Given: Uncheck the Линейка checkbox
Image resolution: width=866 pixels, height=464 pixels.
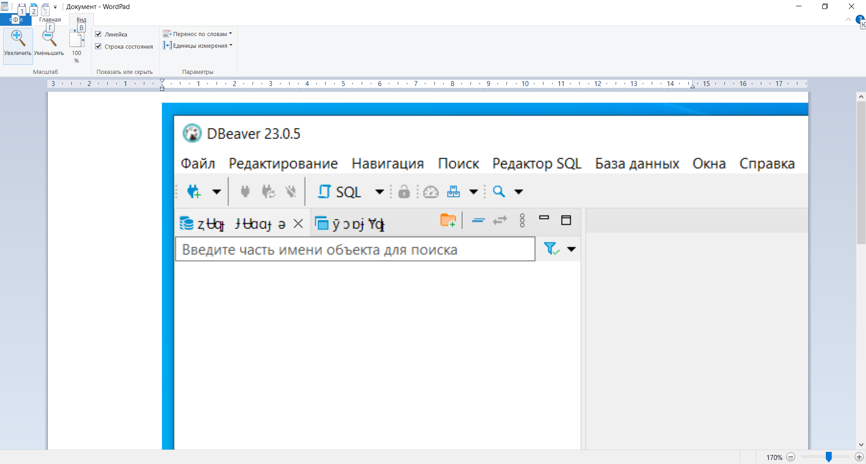Looking at the screenshot, I should tap(98, 34).
